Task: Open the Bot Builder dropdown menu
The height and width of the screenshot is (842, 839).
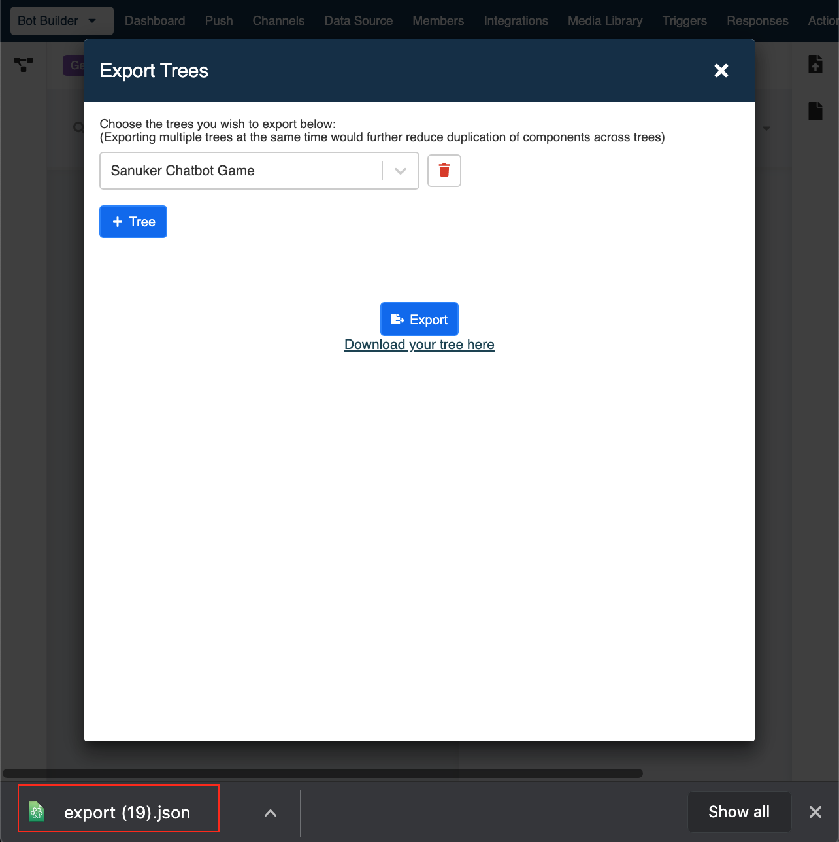Action: click(x=61, y=21)
